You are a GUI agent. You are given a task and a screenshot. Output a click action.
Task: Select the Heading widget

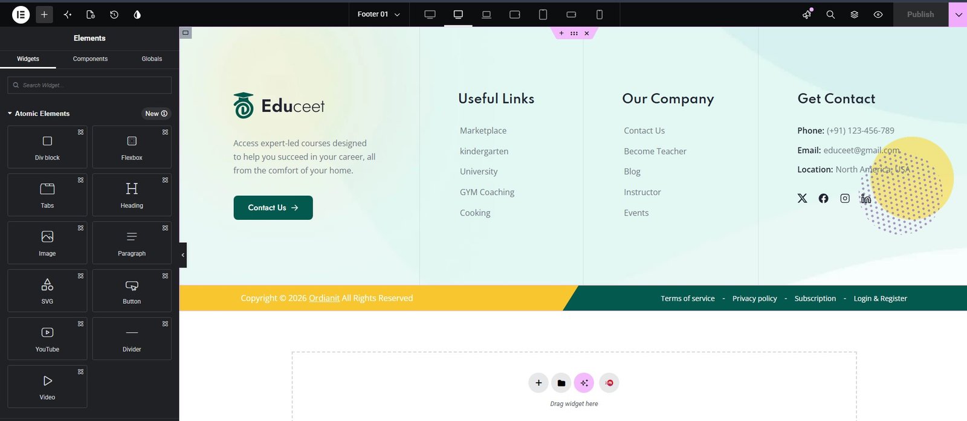(132, 194)
